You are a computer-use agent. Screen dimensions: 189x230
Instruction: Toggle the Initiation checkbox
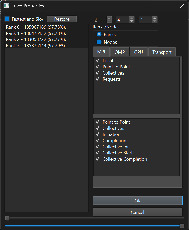pos(97,134)
